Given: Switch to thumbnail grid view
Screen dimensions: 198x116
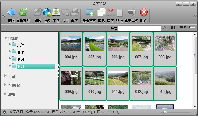Looking at the screenshot, I should [173, 27].
